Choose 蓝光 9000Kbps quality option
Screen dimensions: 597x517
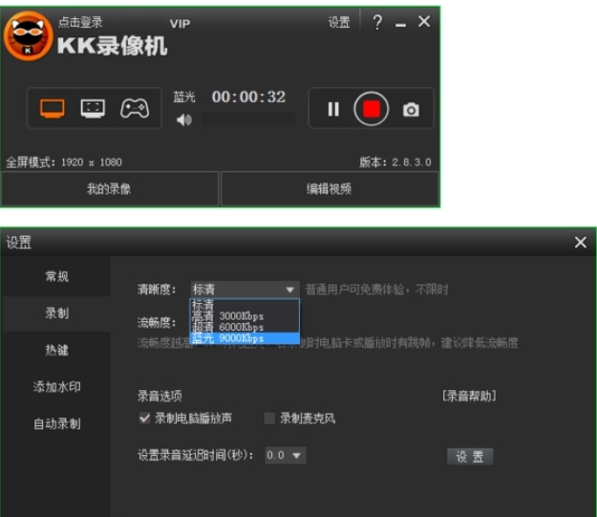coord(245,338)
